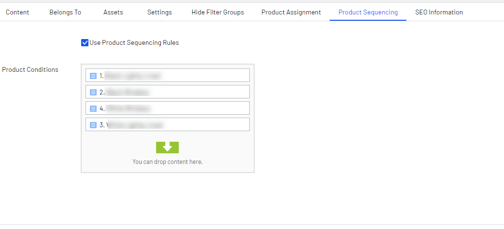Image resolution: width=504 pixels, height=229 pixels.
Task: Select the Product Sequencing tab
Action: [x=368, y=12]
